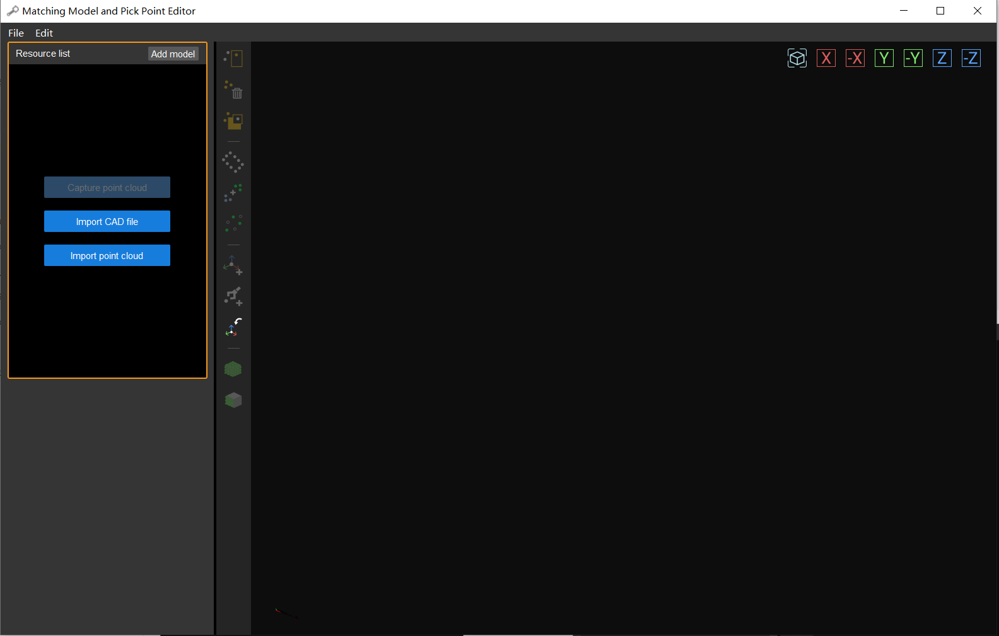999x636 pixels.
Task: Maximize the editor window
Action: point(940,11)
